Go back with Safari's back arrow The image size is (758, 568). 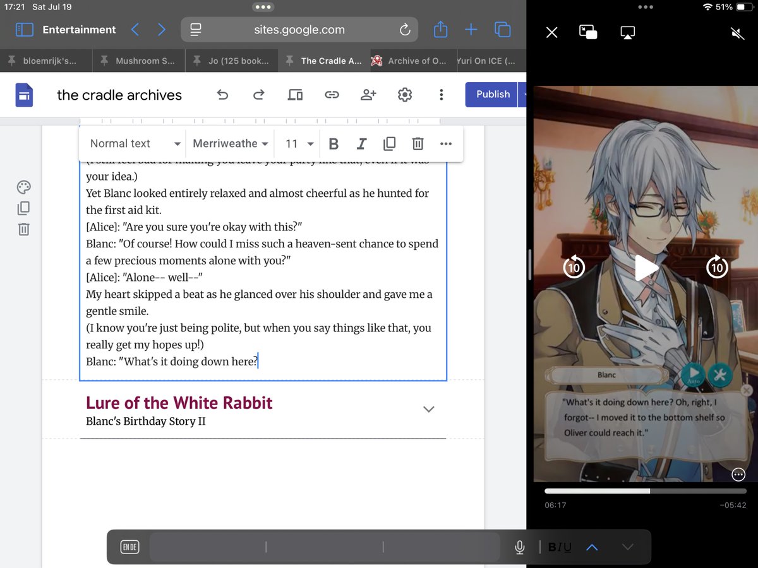[x=135, y=30]
